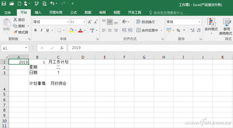Center text horizontally

click(110, 30)
